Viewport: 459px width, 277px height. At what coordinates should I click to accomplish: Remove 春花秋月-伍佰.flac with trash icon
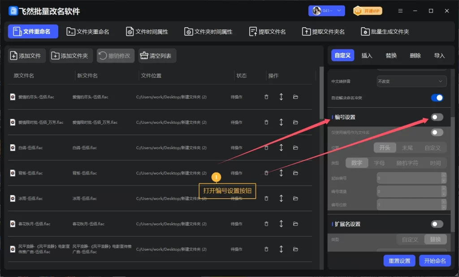(266, 224)
